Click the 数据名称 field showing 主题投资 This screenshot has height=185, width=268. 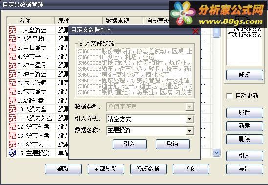[x=150, y=131]
